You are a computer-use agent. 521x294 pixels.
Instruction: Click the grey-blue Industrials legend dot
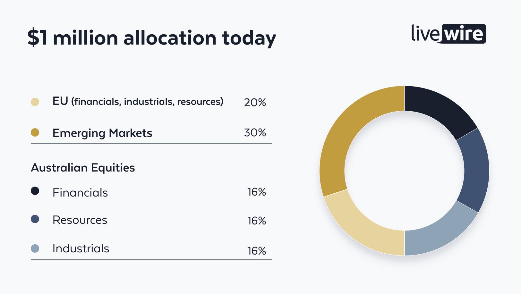pos(35,248)
